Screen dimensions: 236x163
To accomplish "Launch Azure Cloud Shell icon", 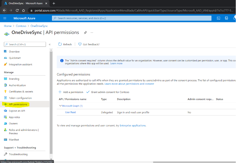I will [219, 18].
